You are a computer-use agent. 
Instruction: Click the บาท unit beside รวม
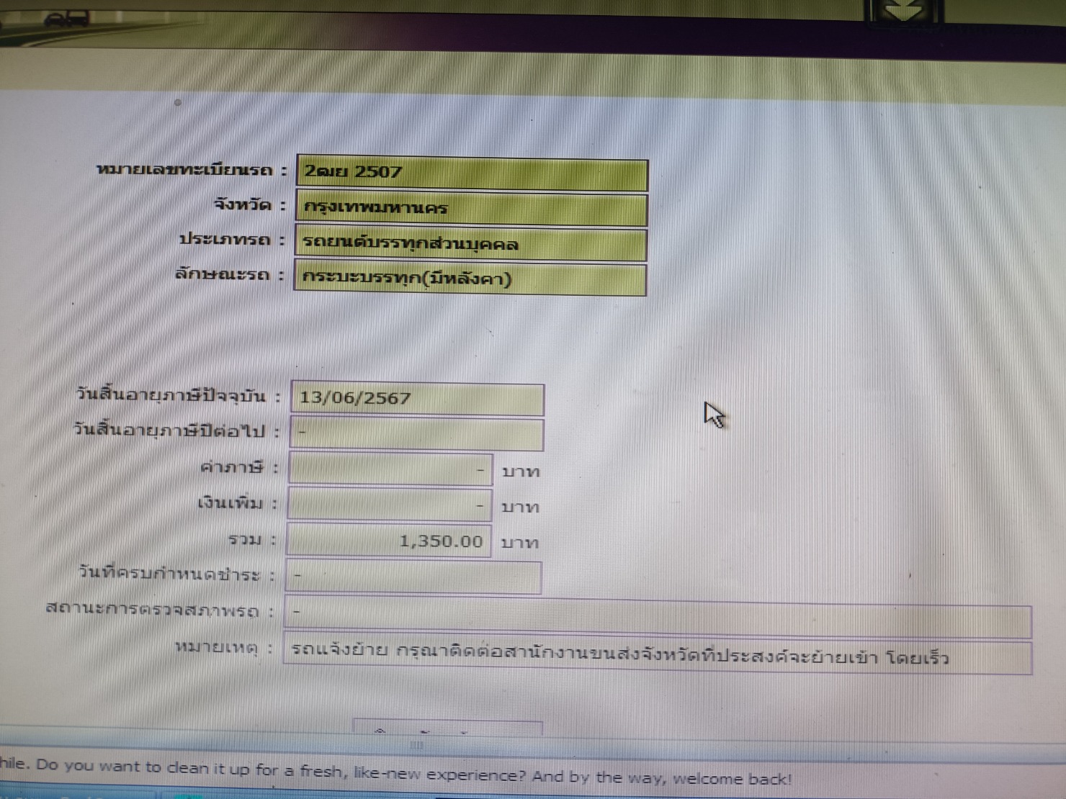pyautogui.click(x=520, y=543)
